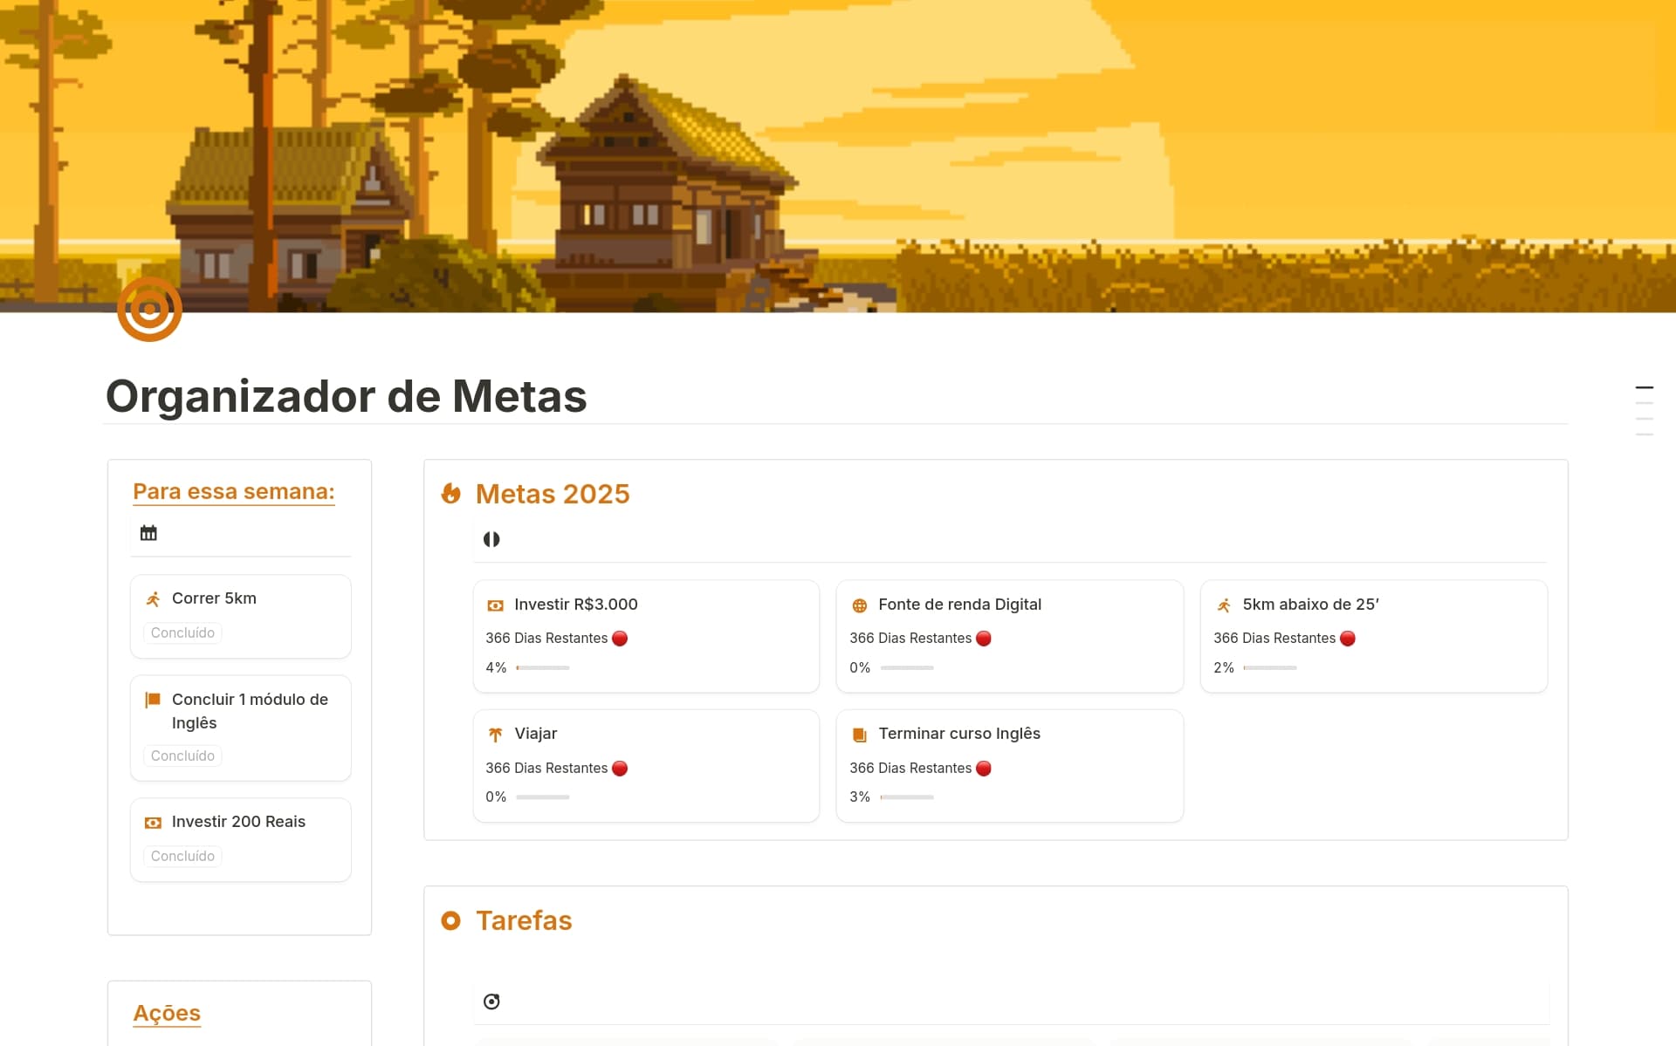Open the Concluir 1 módulo de Inglês card
This screenshot has height=1046, width=1676.
click(x=241, y=728)
